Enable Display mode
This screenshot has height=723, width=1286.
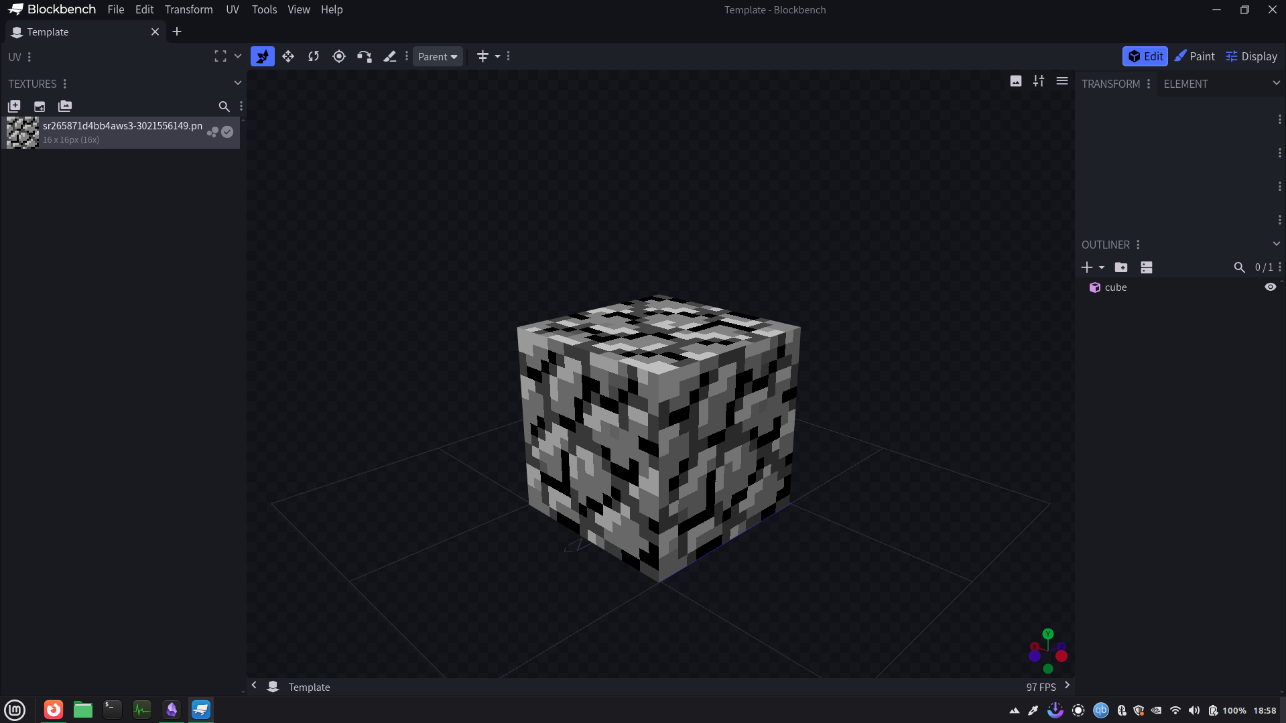click(x=1250, y=56)
